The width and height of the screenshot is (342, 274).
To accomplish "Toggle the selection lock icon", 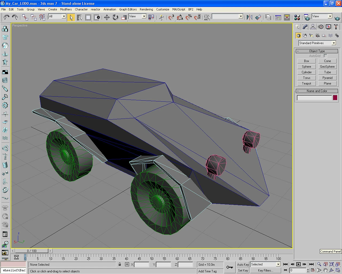I will click(x=120, y=264).
